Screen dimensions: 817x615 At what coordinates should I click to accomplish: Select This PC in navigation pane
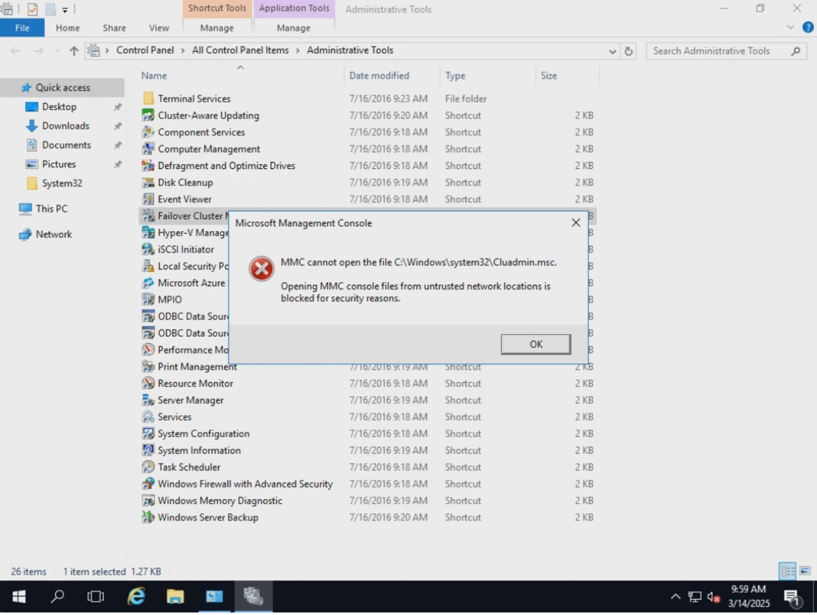click(51, 209)
